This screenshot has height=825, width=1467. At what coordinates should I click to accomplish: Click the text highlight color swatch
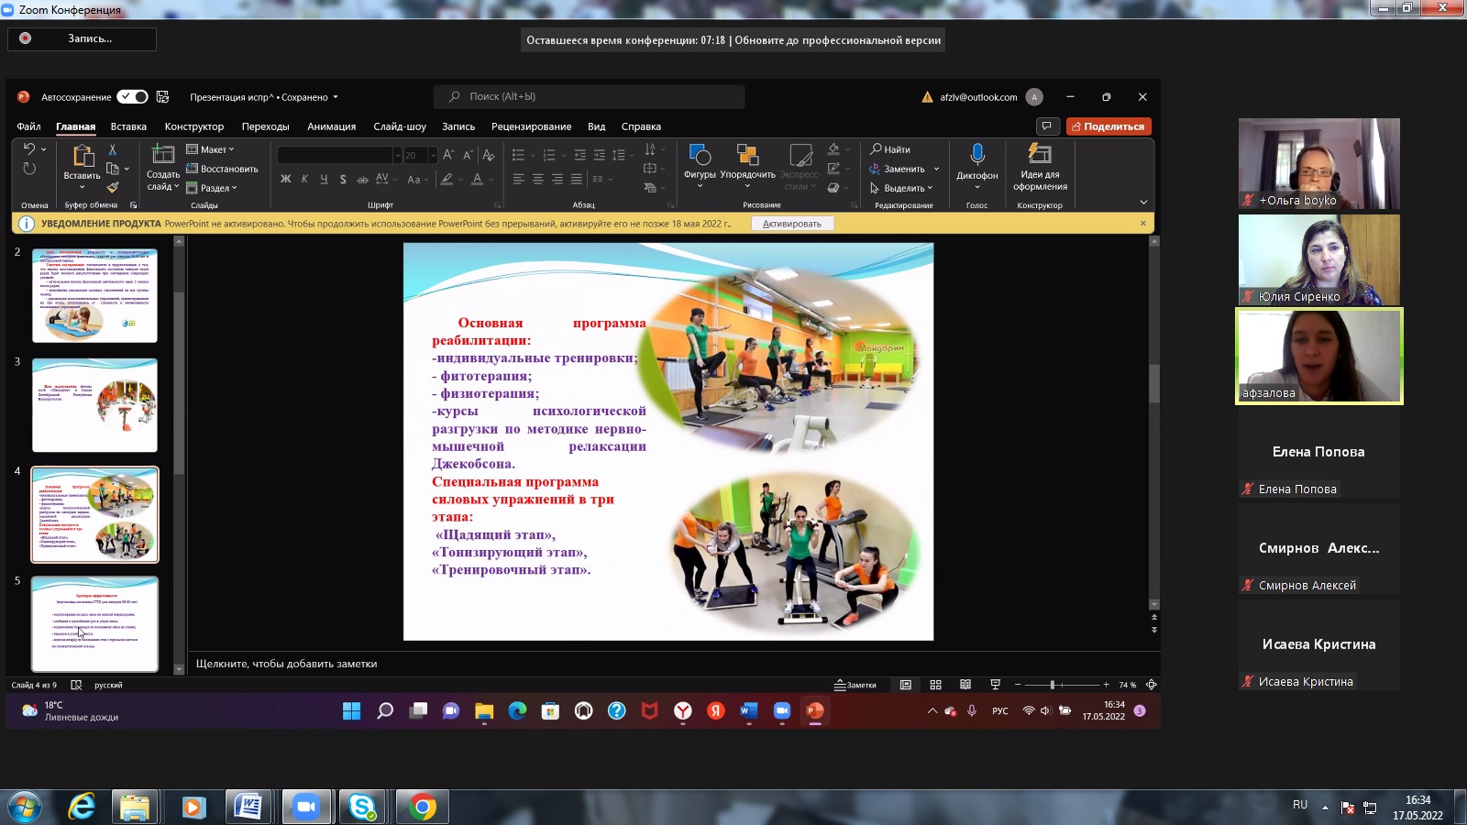447,180
